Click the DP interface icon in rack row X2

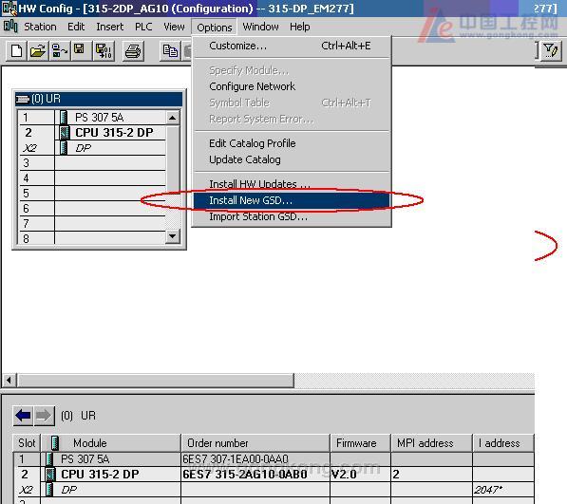click(64, 148)
